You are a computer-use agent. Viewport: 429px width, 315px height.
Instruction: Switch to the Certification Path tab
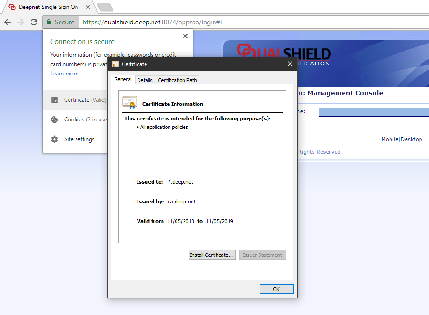coord(177,80)
